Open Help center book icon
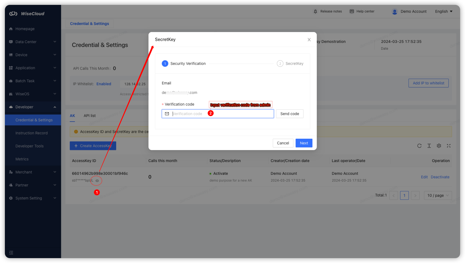 tap(352, 11)
